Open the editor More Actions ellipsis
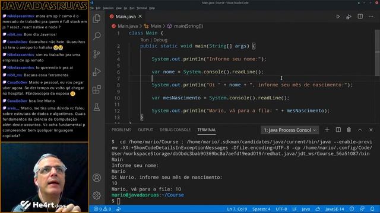This screenshot has width=380, height=213. 371,17
